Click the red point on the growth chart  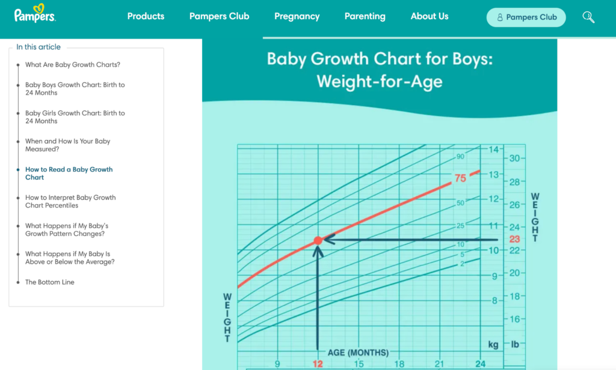pos(318,241)
